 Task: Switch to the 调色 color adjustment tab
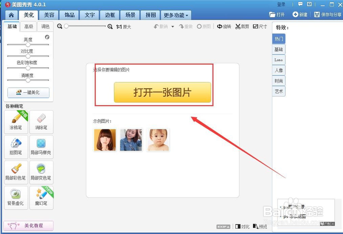point(45,26)
